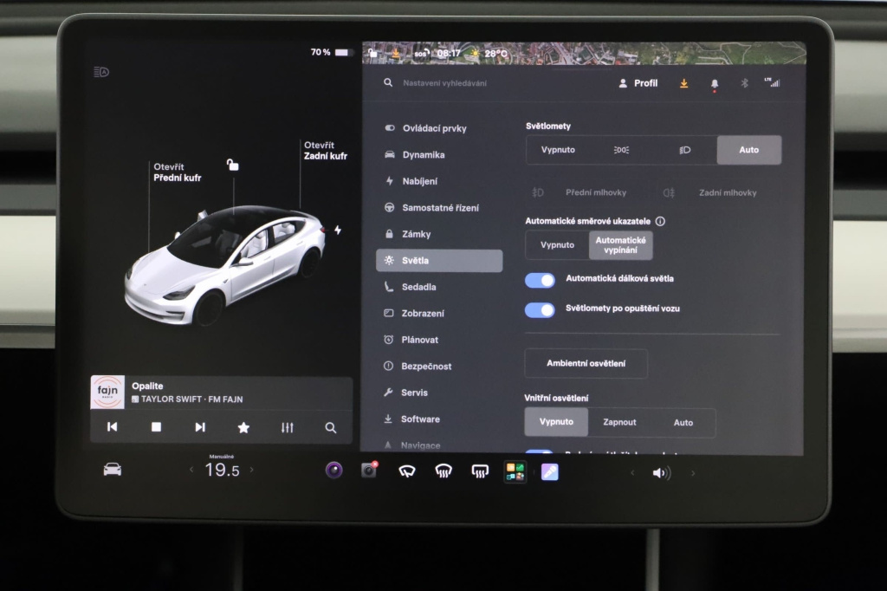Set Vnitřní osvětlení to Vypnuto

556,422
